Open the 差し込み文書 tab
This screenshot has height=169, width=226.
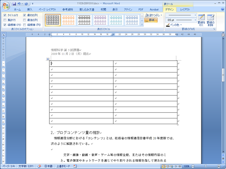tap(87, 10)
